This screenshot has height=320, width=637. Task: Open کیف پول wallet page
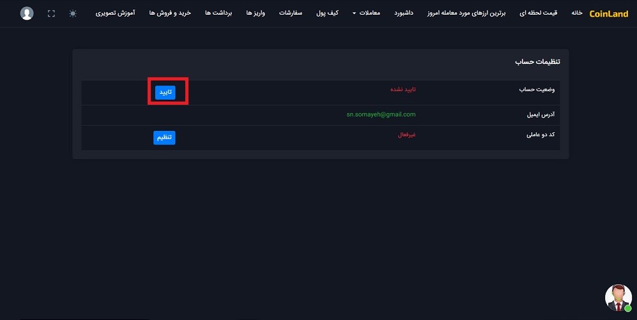[x=327, y=13]
